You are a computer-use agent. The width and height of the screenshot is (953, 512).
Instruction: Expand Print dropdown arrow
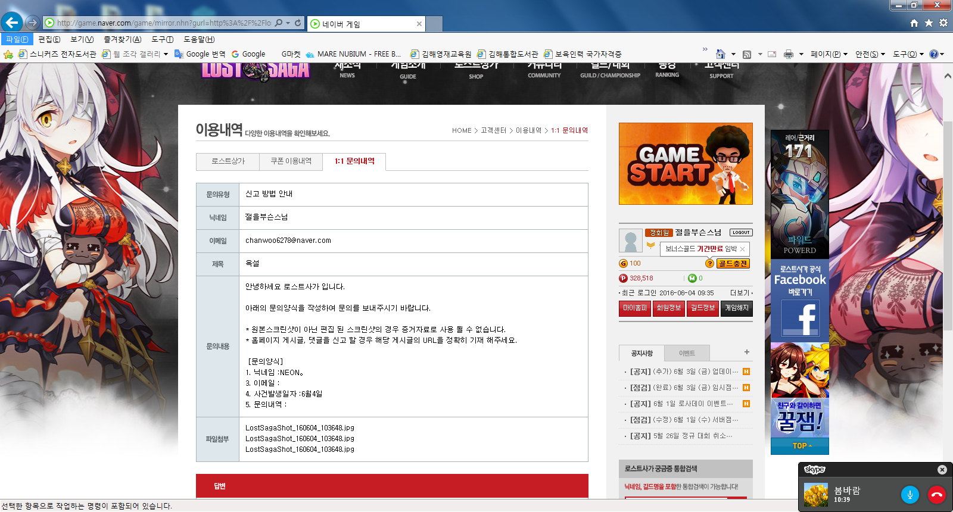click(801, 54)
